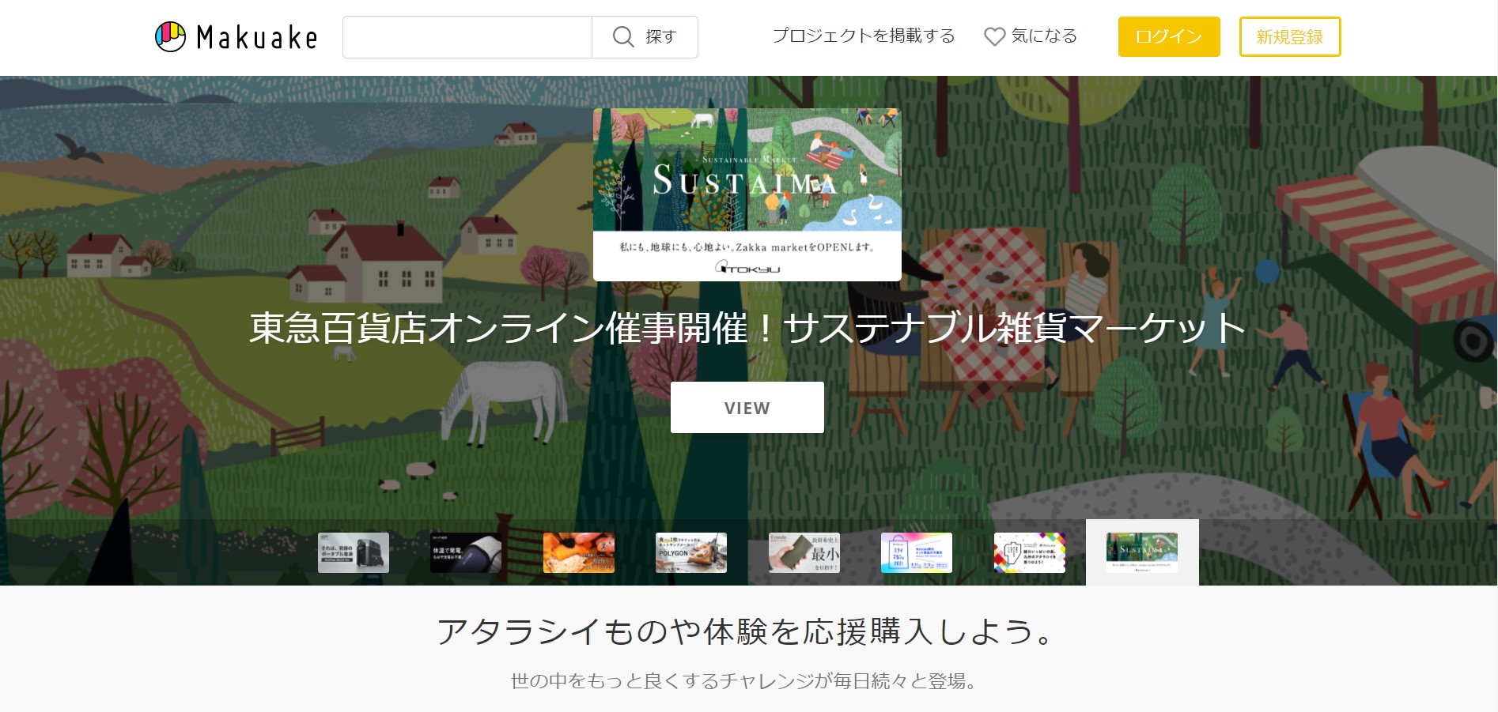This screenshot has width=1498, height=712.
Task: Select the active SUSTAIMA slide thumbnail
Action: pos(1142,552)
